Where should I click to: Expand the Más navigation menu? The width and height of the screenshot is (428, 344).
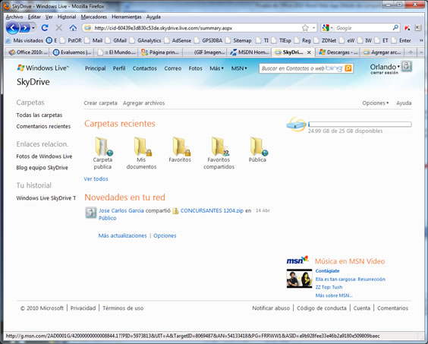[x=216, y=68]
